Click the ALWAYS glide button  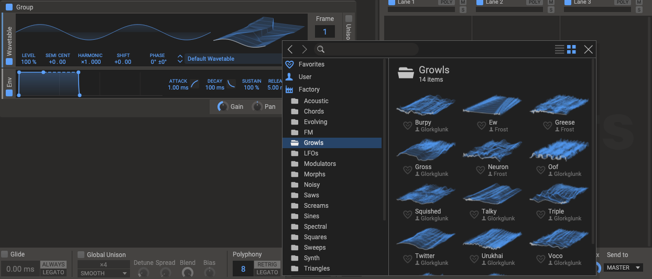pyautogui.click(x=53, y=264)
